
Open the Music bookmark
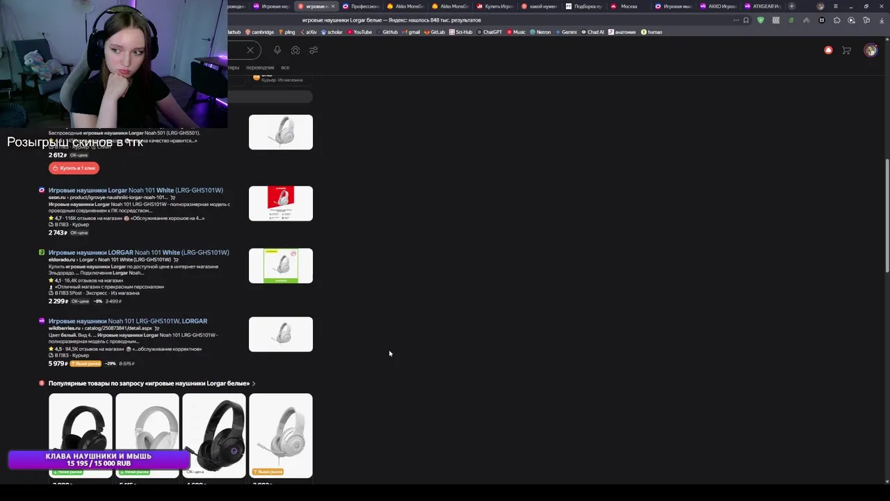[x=517, y=32]
